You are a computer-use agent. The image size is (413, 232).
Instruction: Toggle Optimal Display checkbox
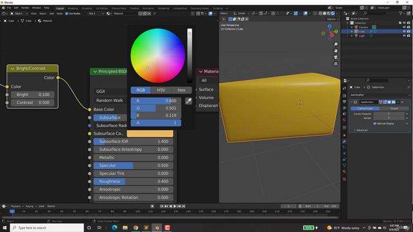coord(374,123)
